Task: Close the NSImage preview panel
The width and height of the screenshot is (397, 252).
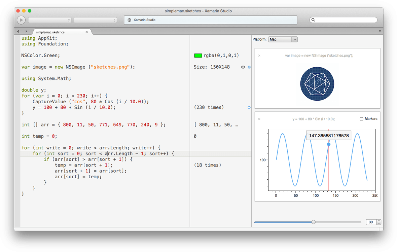Action: point(259,56)
